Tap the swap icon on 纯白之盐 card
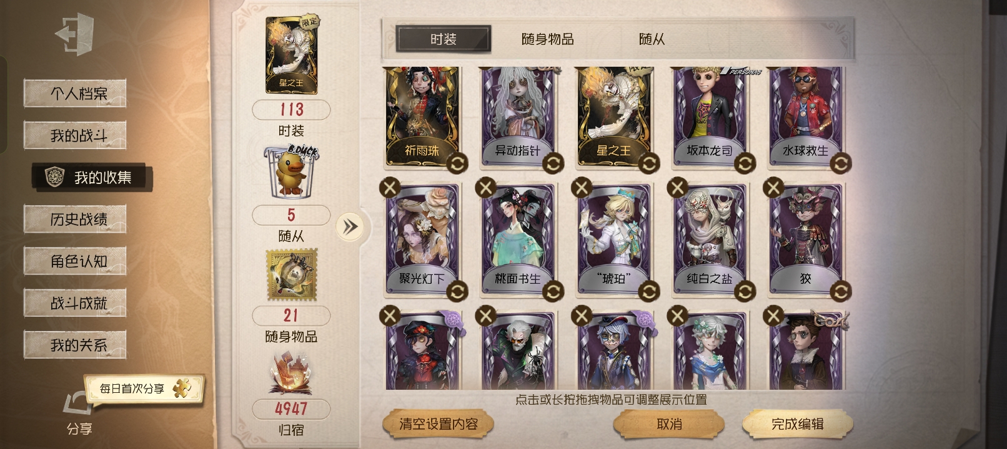This screenshot has height=449, width=1007. [x=745, y=291]
